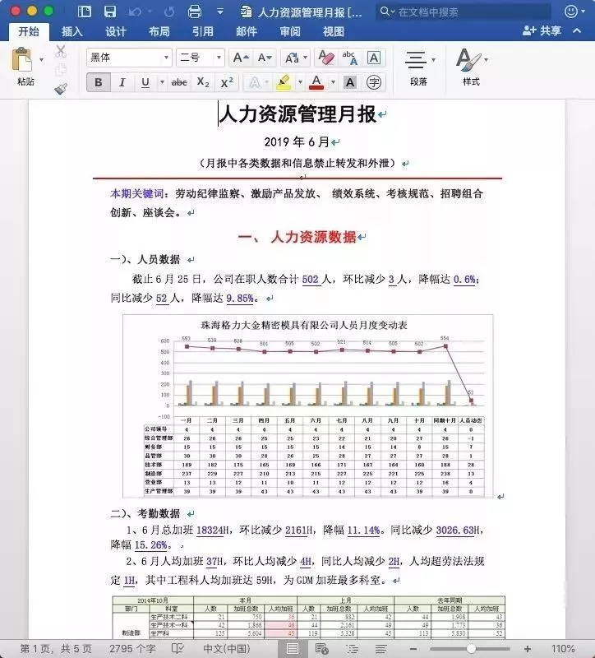The image size is (595, 658).
Task: Select the format painter brush
Action: click(61, 88)
